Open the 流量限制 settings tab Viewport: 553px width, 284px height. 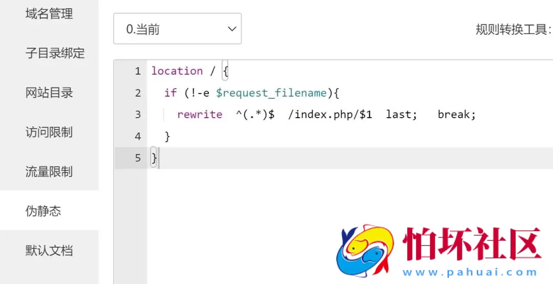[x=49, y=171]
